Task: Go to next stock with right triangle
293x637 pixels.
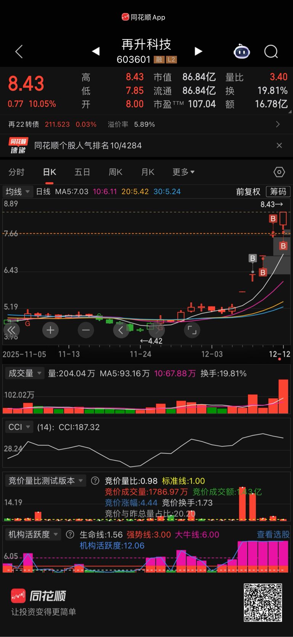Action: [x=198, y=51]
